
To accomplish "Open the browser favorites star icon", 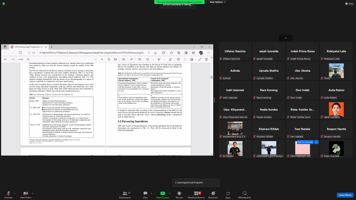I will pyautogui.click(x=171, y=53).
